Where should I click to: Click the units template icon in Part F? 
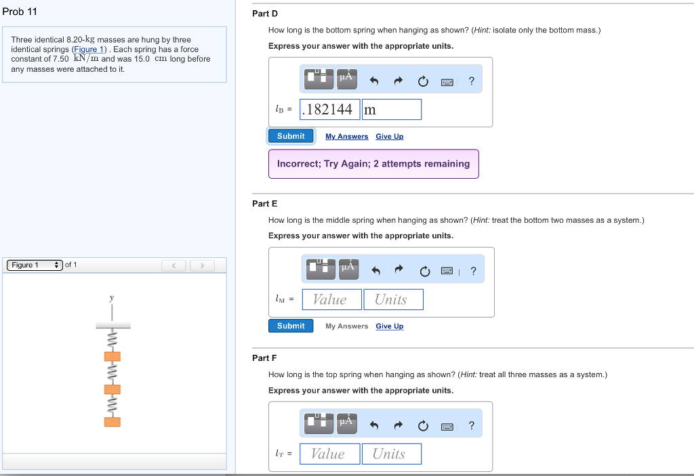pos(319,423)
